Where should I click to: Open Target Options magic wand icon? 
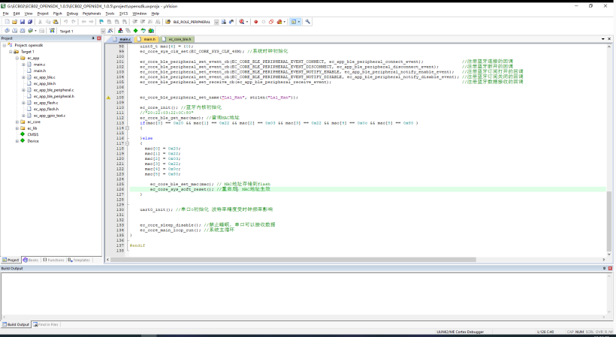[x=110, y=31]
